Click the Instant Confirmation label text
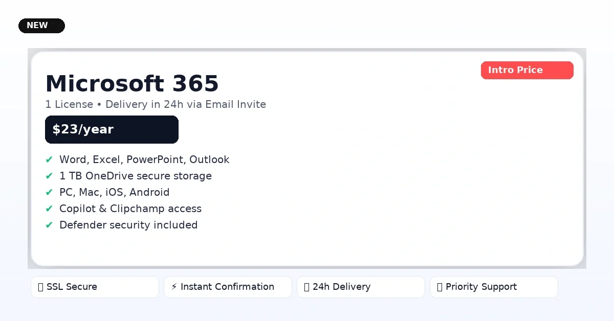 (227, 287)
